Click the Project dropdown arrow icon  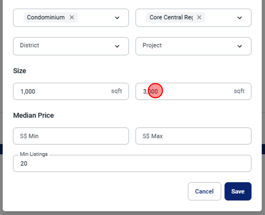coord(240,46)
